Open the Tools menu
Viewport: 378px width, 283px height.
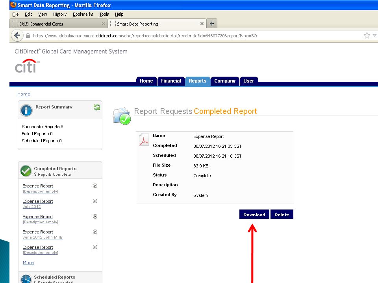click(x=104, y=14)
